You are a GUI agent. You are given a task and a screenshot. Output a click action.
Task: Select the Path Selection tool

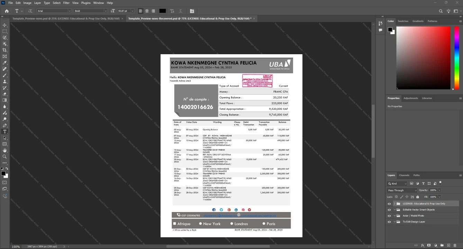point(5,138)
